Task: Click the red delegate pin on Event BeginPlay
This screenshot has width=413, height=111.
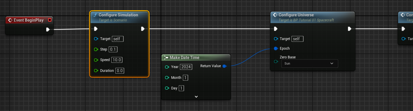Action: click(50, 20)
